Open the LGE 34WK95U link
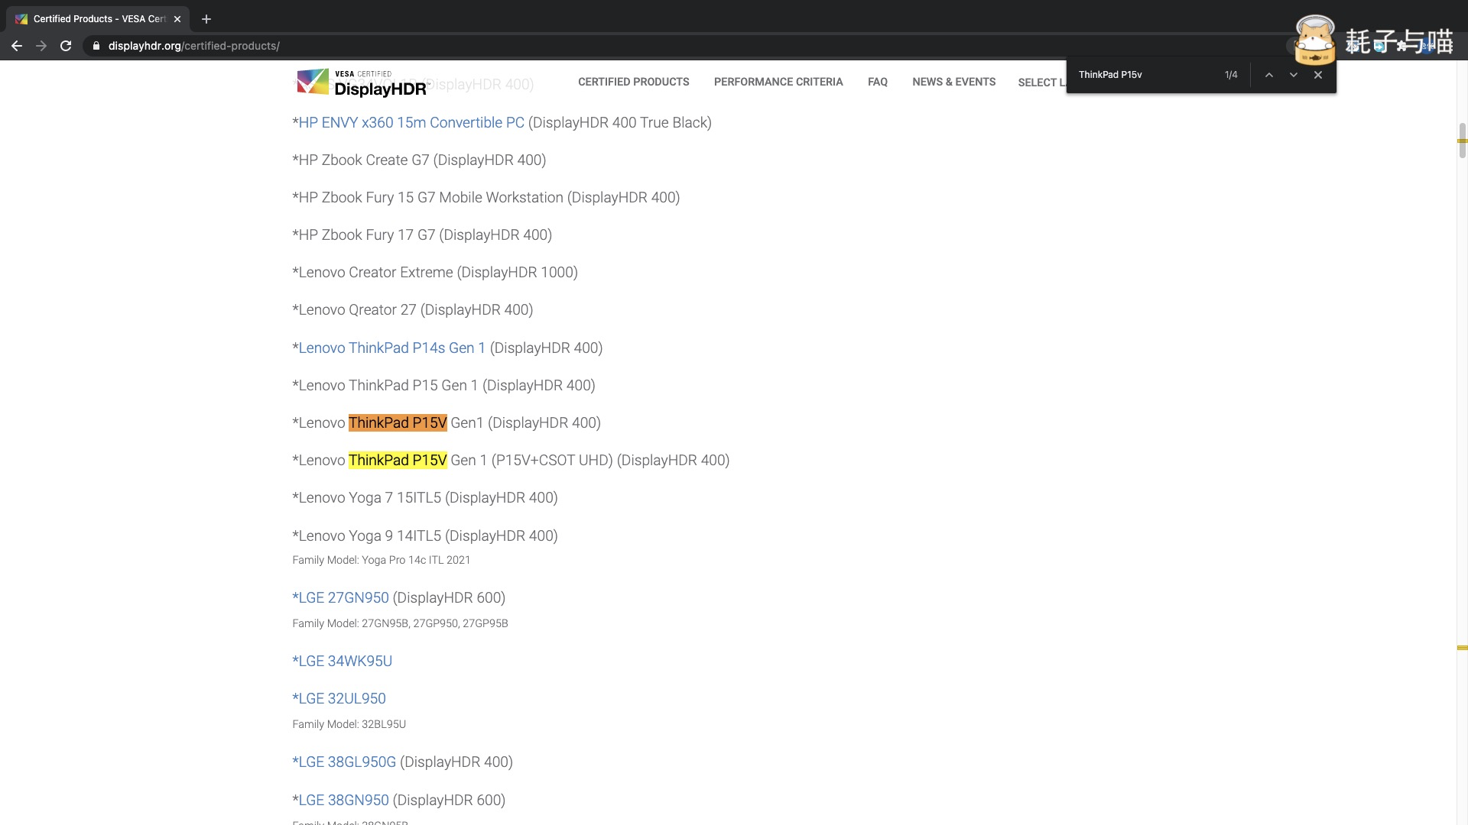 click(x=342, y=662)
